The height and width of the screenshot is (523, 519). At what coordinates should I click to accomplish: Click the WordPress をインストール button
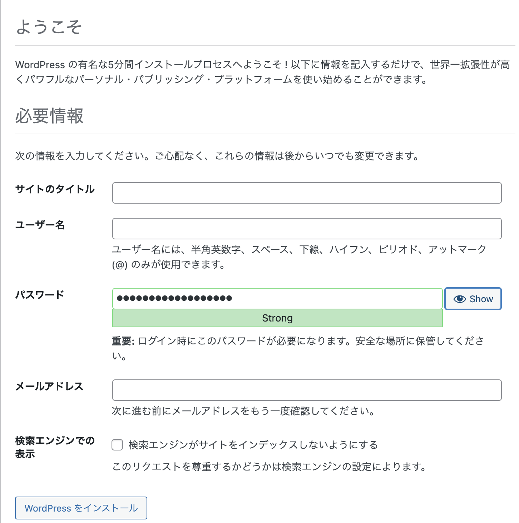[81, 508]
